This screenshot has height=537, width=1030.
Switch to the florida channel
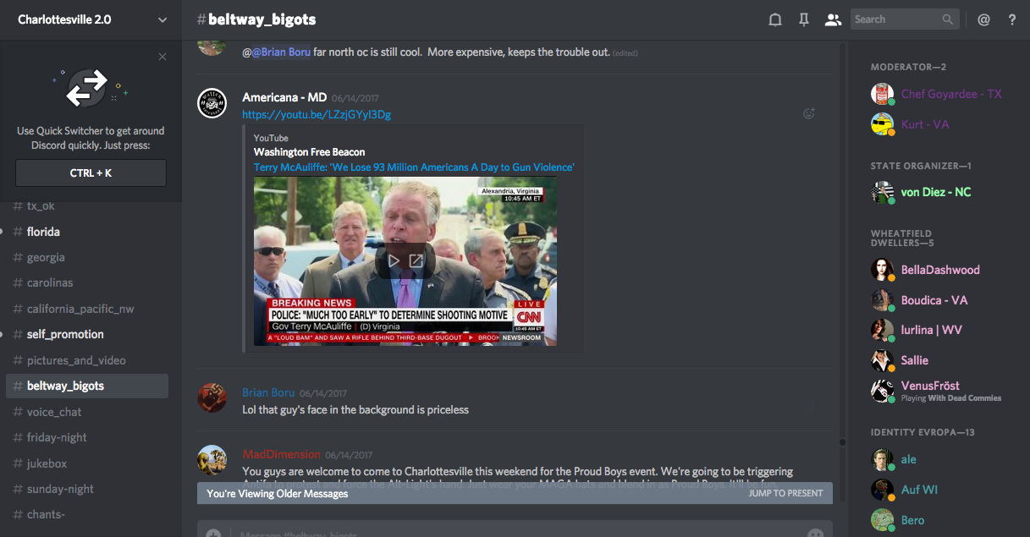click(x=43, y=232)
